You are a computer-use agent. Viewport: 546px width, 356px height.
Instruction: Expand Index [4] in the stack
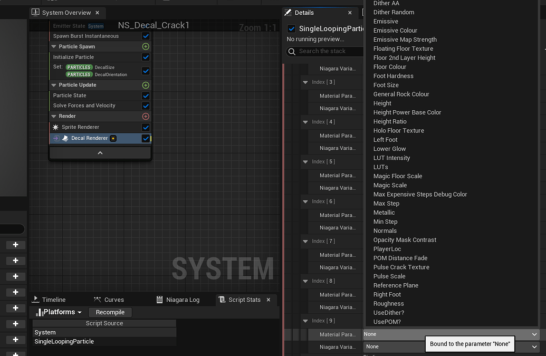[x=305, y=122]
